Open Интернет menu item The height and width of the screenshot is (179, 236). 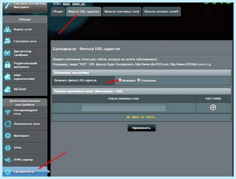(25, 136)
